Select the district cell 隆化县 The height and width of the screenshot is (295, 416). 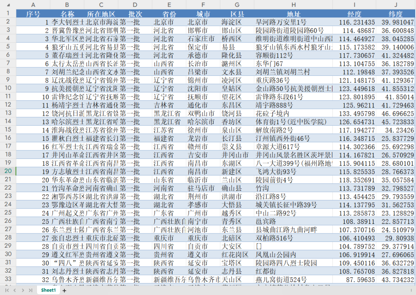(237, 55)
